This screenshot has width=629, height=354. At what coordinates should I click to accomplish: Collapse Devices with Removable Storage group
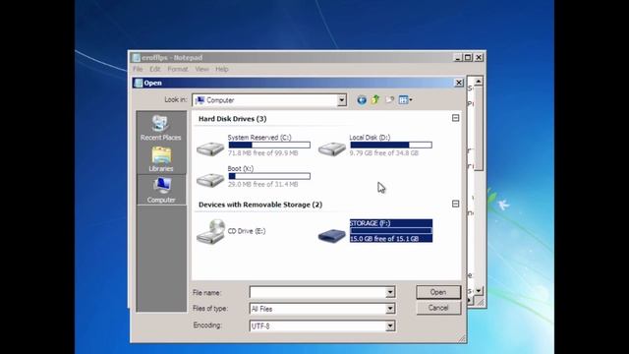(x=455, y=204)
